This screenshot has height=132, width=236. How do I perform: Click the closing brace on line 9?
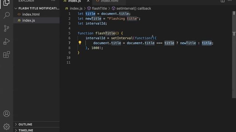pos(79,53)
